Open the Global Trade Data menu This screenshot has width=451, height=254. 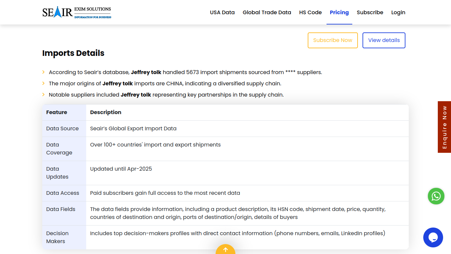click(267, 12)
